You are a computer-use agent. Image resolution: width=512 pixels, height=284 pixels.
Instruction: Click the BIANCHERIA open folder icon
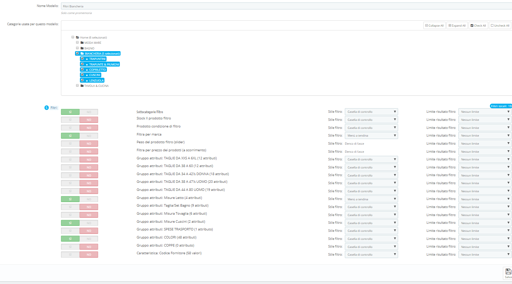tap(82, 54)
